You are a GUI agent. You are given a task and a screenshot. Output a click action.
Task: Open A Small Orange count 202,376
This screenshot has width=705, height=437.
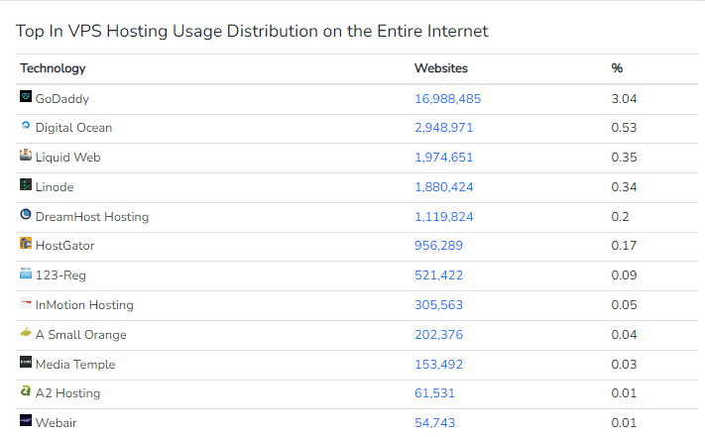[x=438, y=335]
